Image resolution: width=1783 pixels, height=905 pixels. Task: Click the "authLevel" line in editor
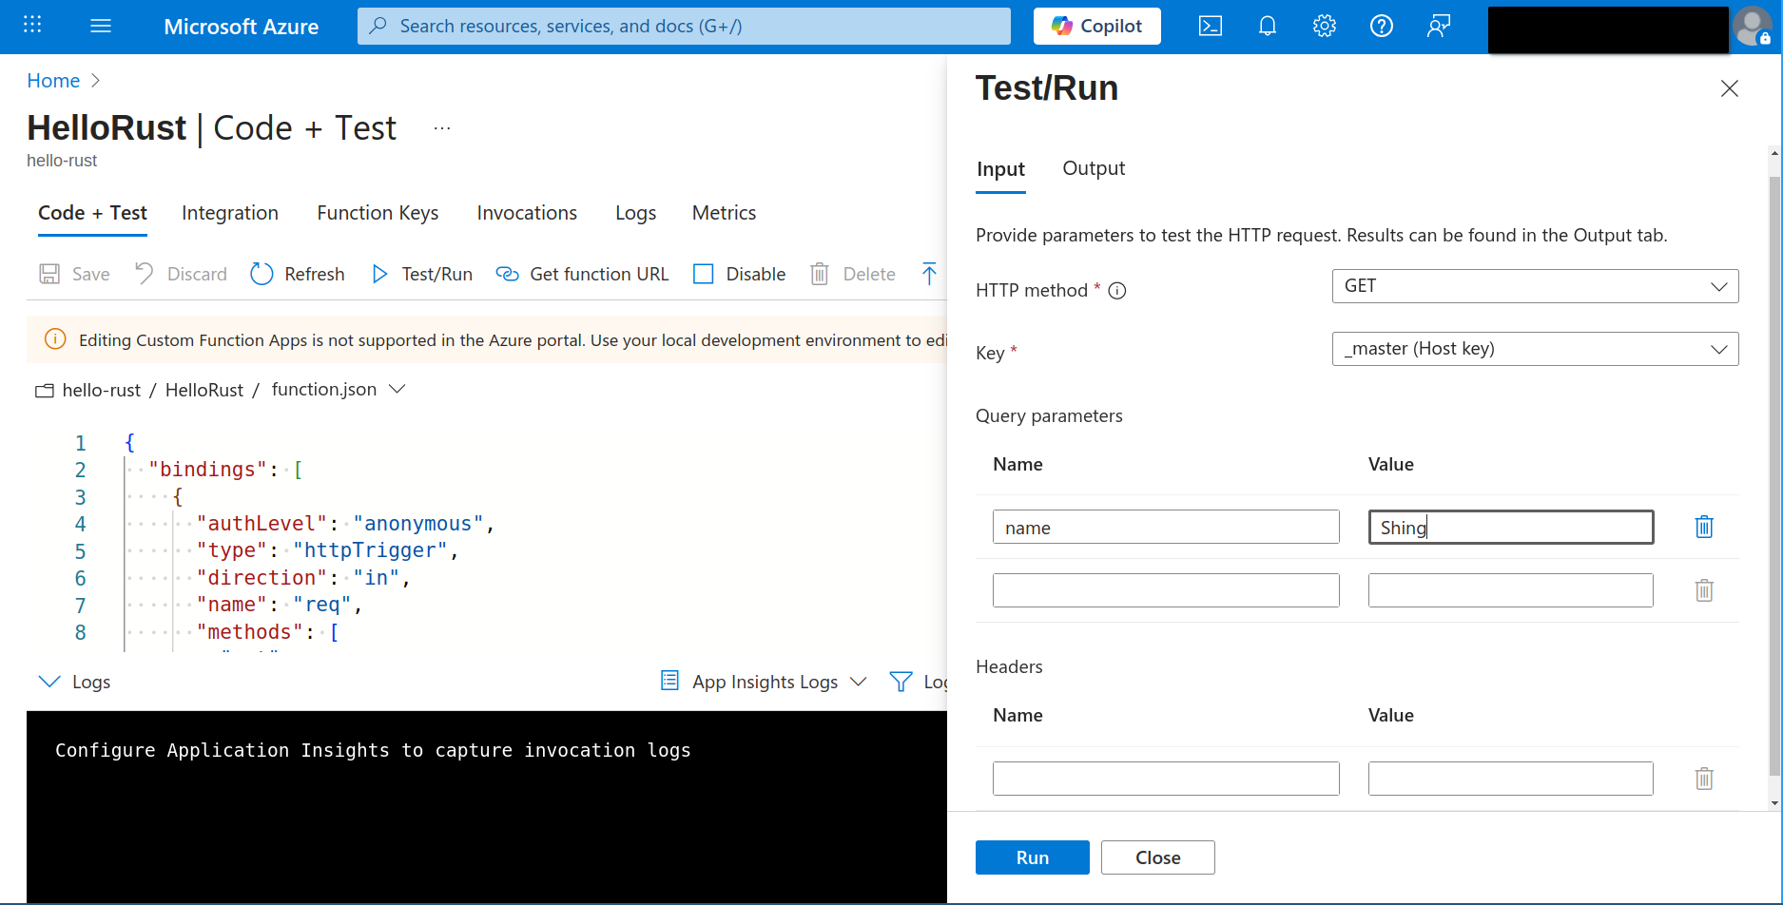(x=345, y=524)
